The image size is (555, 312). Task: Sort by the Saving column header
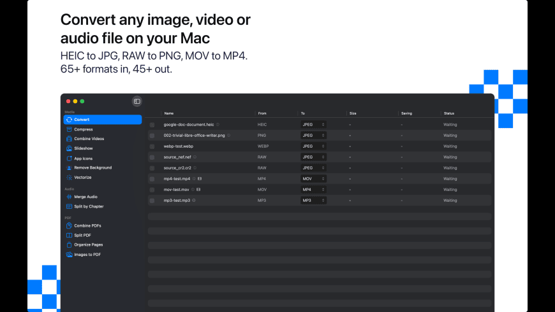[406, 113]
